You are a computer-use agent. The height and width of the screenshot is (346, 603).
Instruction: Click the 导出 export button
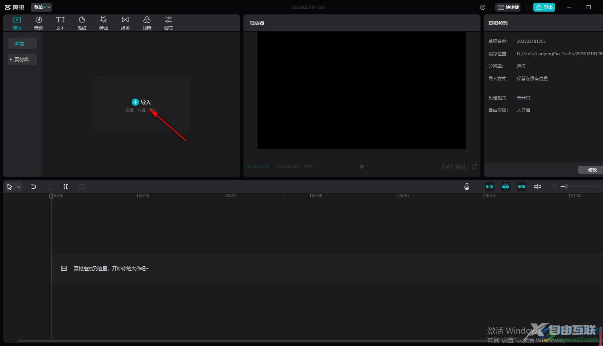(x=544, y=7)
